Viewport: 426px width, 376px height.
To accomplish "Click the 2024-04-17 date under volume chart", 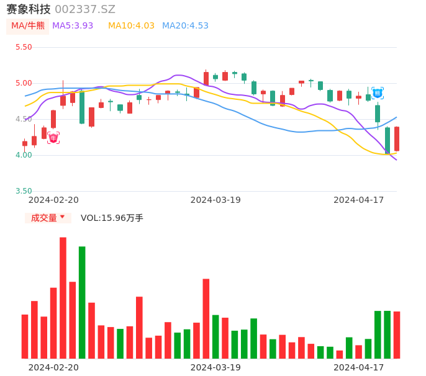I will tap(359, 367).
